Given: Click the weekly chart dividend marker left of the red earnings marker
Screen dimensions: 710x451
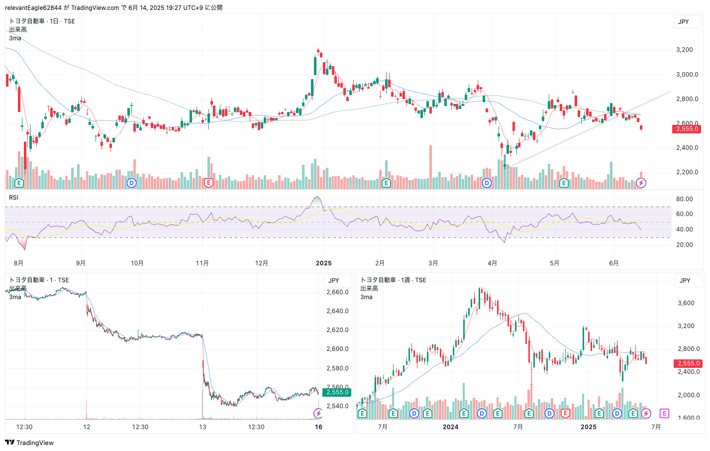Looking at the screenshot, I should coord(549,413).
